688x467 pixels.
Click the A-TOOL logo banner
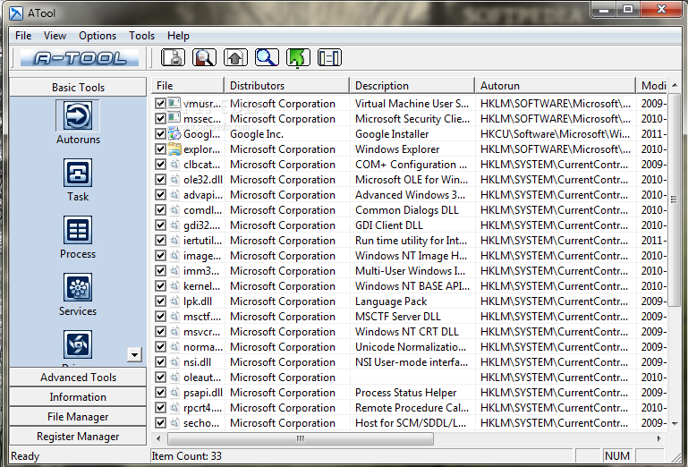coord(80,57)
